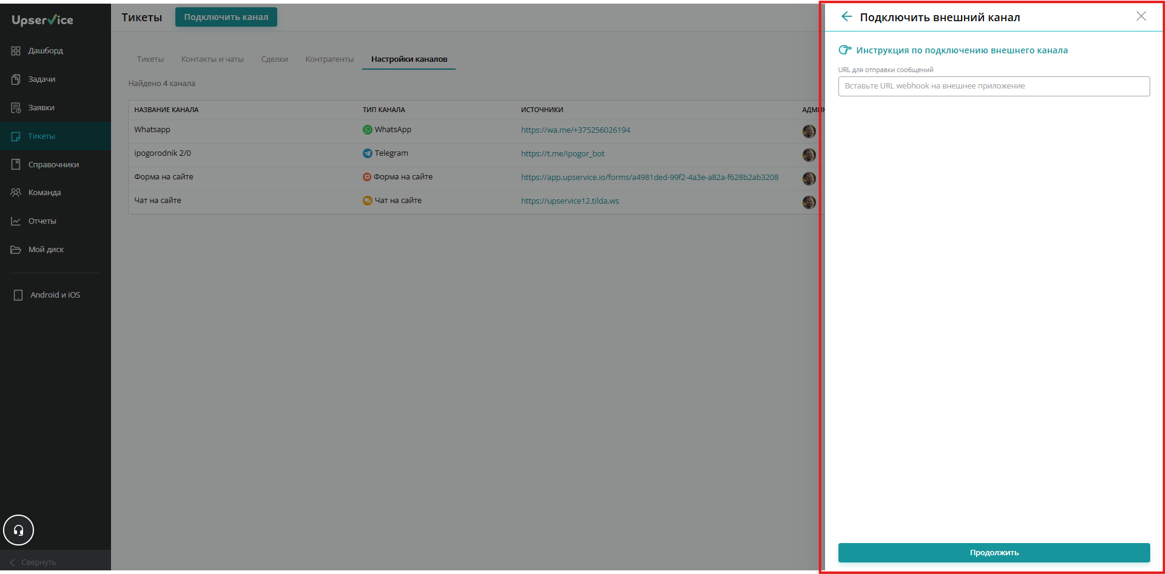Click the Команда people icon

pyautogui.click(x=16, y=193)
